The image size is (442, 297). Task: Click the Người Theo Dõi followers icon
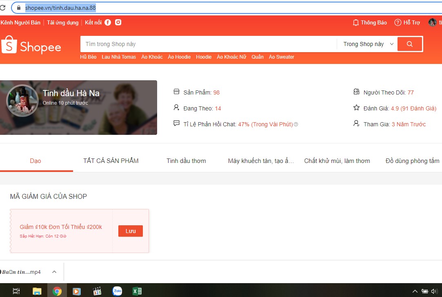tap(356, 92)
